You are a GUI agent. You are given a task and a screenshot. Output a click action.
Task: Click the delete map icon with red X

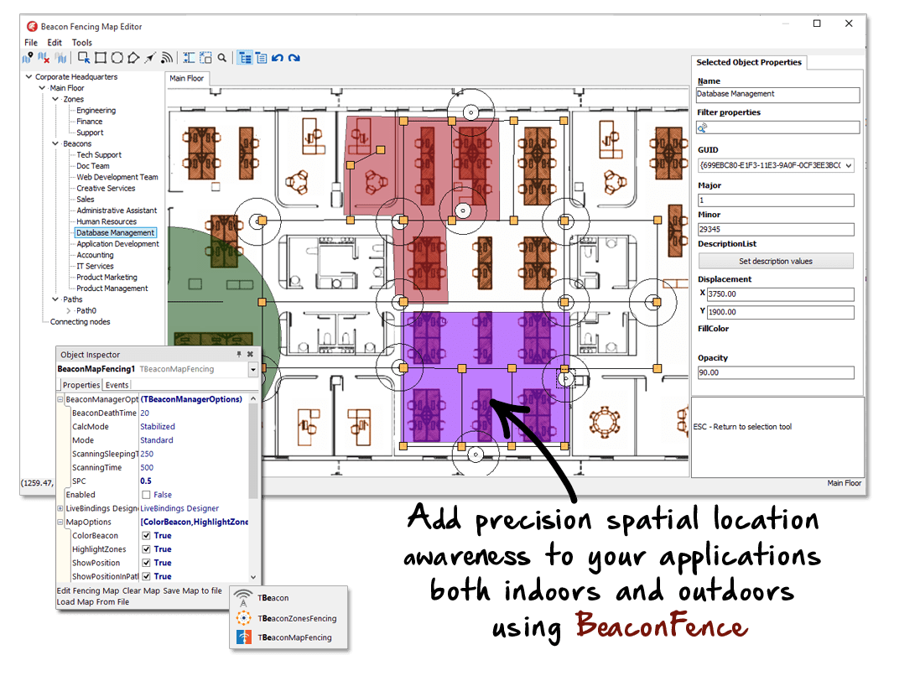[44, 58]
